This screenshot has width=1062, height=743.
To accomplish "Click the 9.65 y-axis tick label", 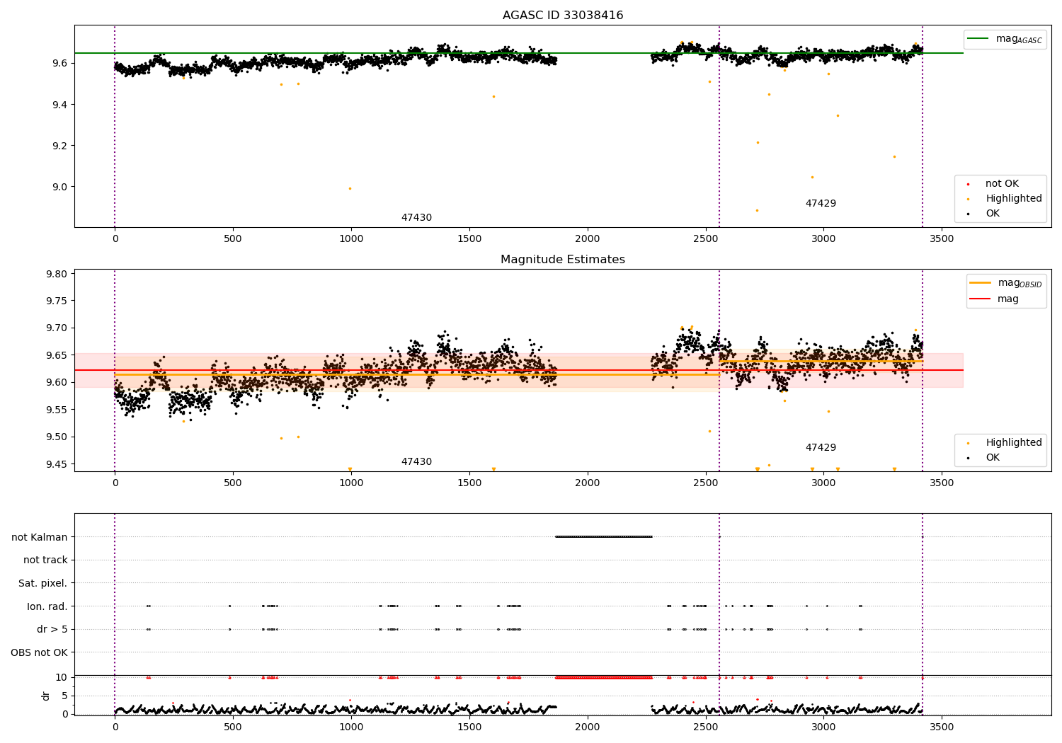I will (x=57, y=356).
